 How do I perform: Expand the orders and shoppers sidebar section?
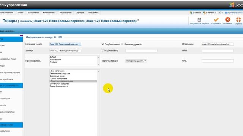(11, 85)
